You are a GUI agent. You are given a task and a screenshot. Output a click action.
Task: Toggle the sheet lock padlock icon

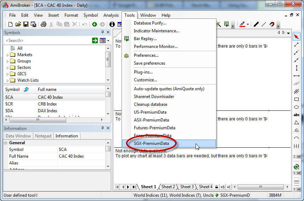tap(217, 187)
